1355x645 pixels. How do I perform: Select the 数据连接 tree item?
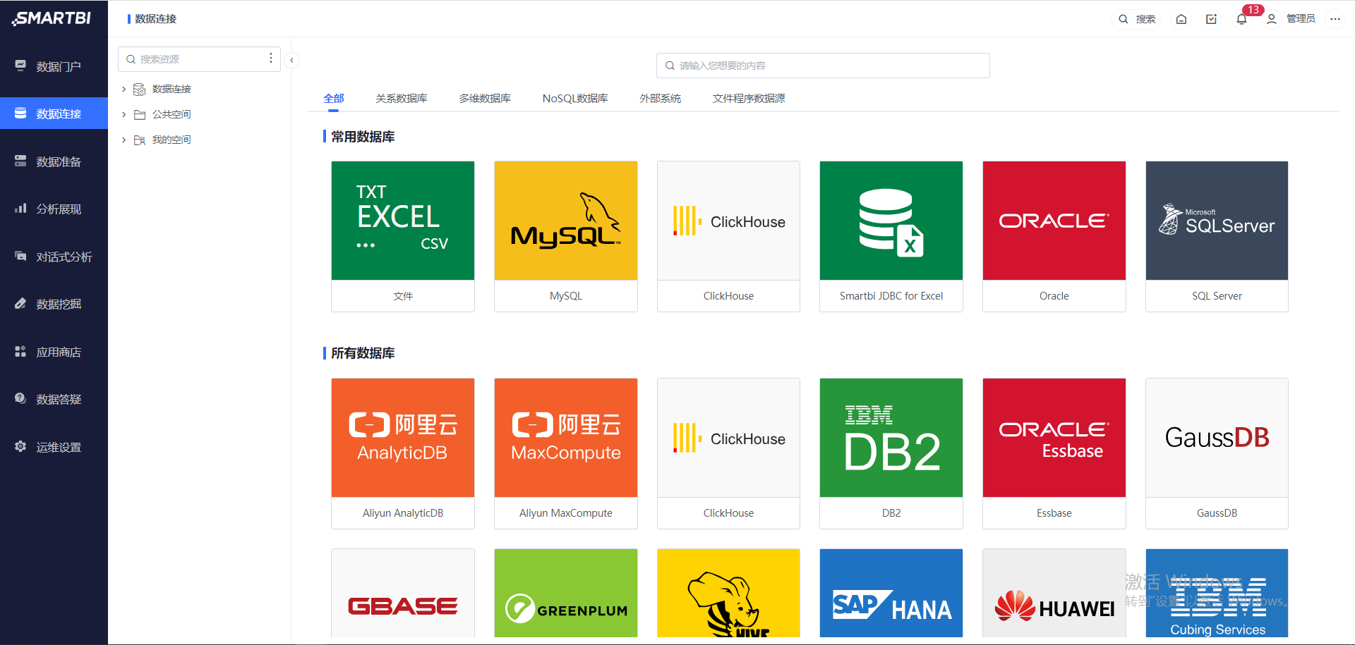(x=171, y=89)
